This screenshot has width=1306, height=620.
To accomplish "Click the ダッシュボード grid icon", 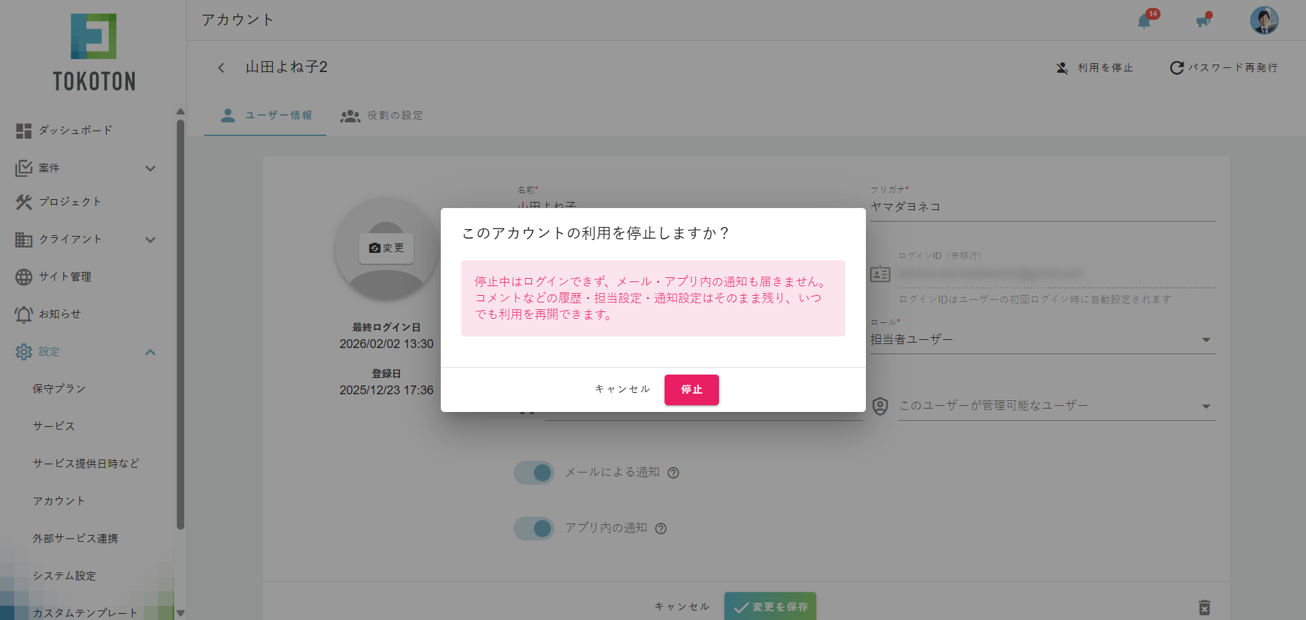I will (24, 131).
